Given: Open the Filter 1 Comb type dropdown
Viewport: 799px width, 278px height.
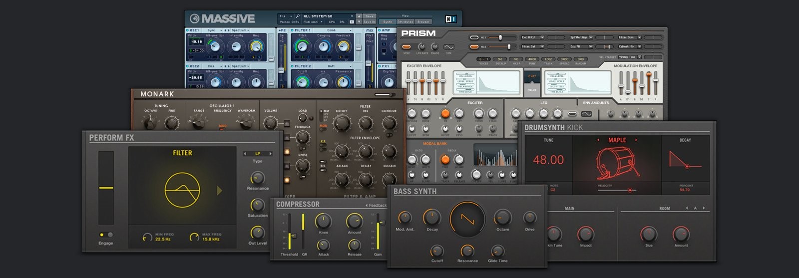Looking at the screenshot, I should [334, 30].
